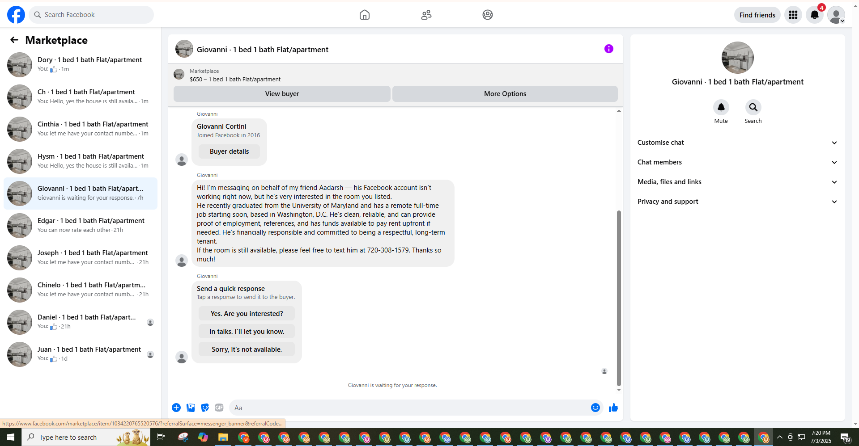
Task: Open Task View on the taskbar
Action: pos(161,437)
